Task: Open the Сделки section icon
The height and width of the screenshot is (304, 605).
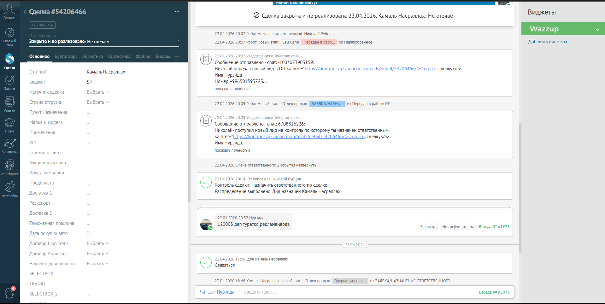Action: 9,61
